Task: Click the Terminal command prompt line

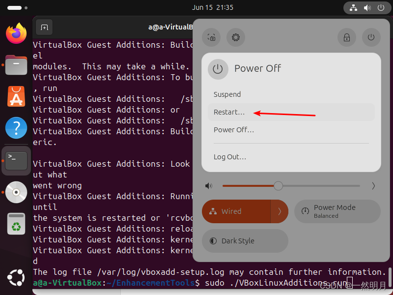Action: pyautogui.click(x=193, y=283)
